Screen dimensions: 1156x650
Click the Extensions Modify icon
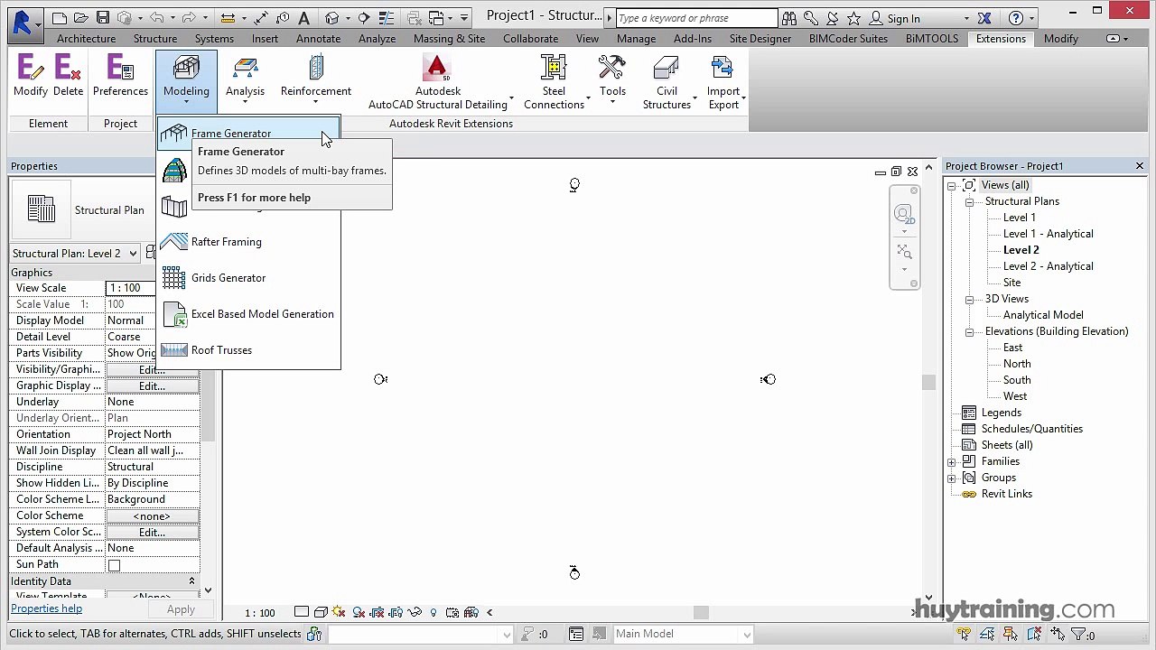pyautogui.click(x=30, y=75)
